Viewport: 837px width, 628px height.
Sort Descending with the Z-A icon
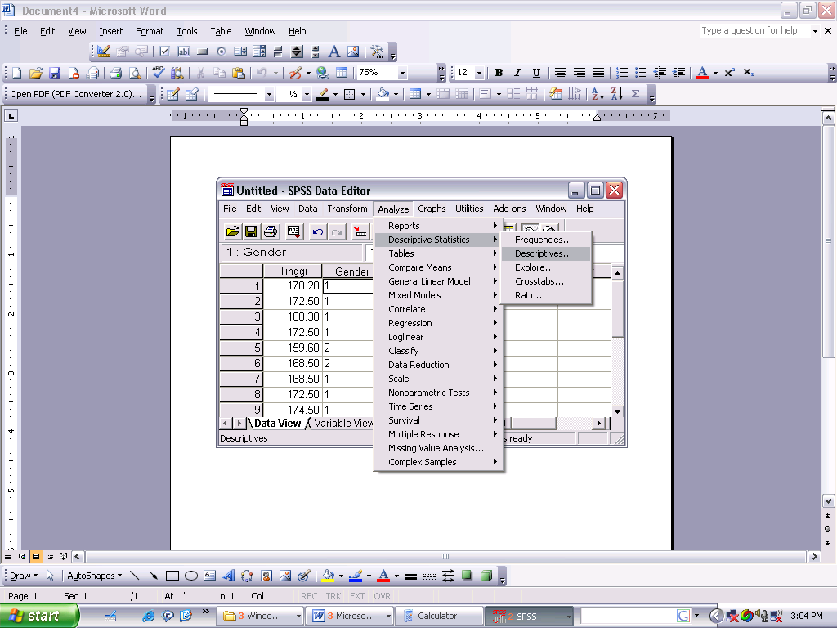tap(616, 95)
